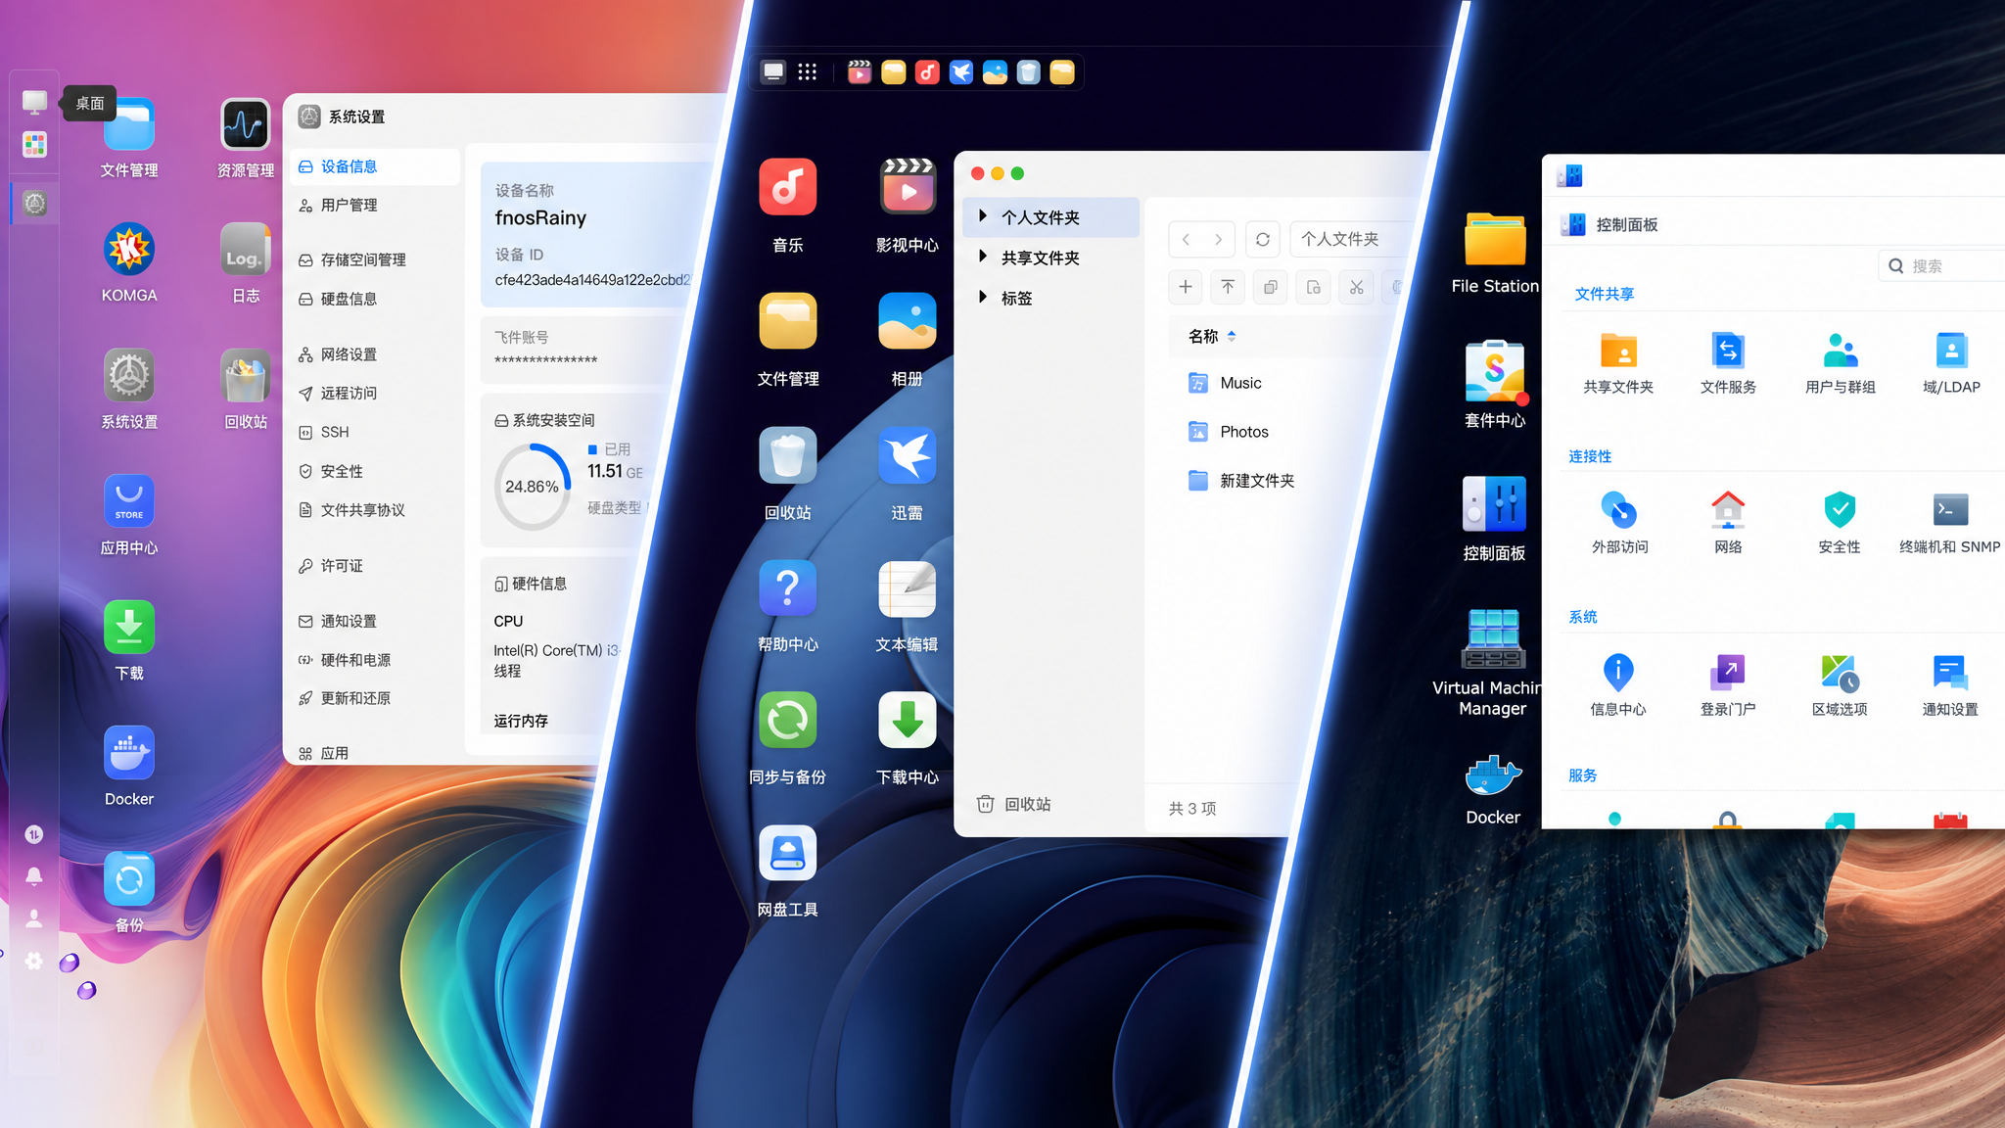The width and height of the screenshot is (2005, 1128).
Task: Launch the 迅雷 desktop icon
Action: 908,455
